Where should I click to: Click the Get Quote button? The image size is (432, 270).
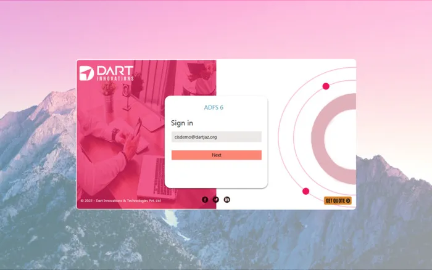point(338,200)
